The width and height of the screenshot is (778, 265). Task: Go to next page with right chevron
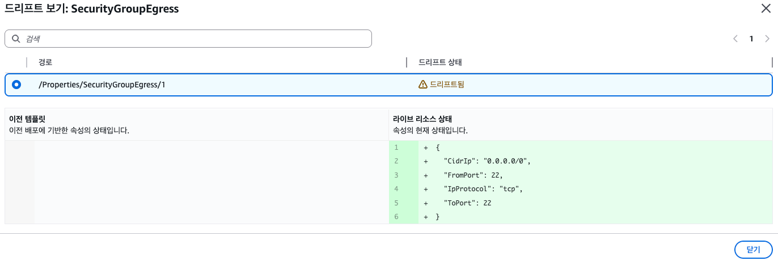click(x=767, y=39)
